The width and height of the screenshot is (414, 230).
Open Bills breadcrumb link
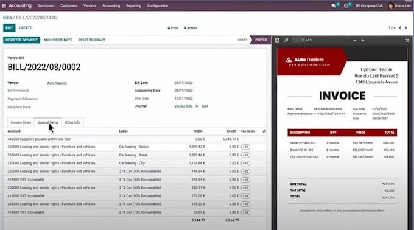(7, 18)
